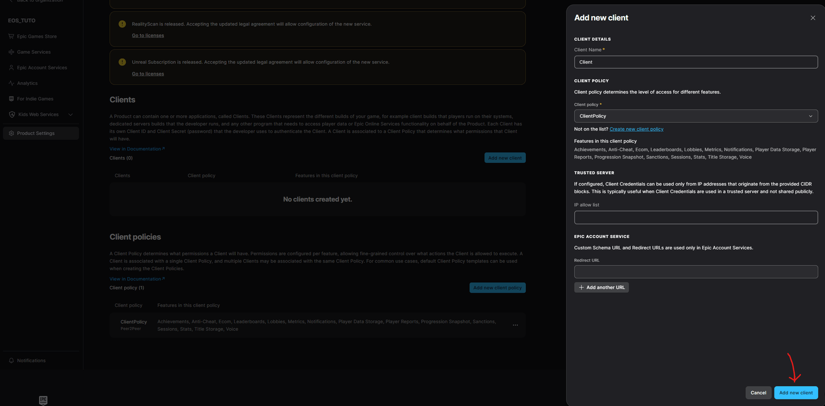
Task: Open the For Indie Games page
Action: (34, 98)
